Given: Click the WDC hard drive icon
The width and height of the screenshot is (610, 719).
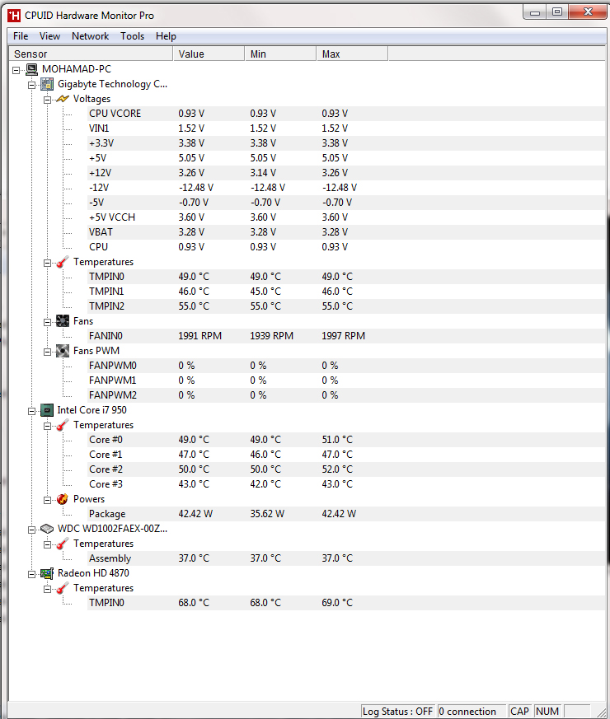Looking at the screenshot, I should click(47, 529).
